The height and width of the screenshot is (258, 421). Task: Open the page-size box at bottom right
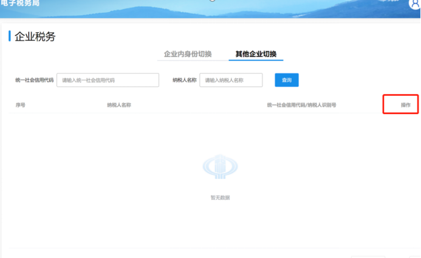click(368, 257)
